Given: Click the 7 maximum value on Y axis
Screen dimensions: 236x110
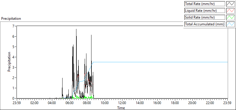Looking at the screenshot, I should [x=13, y=26].
